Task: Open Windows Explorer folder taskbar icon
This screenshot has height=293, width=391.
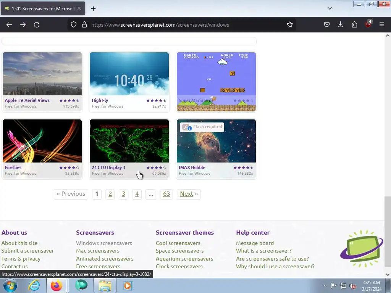Action: [x=105, y=285]
